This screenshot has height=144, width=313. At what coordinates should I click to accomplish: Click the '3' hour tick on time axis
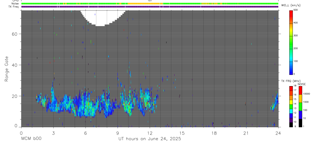point(53,133)
